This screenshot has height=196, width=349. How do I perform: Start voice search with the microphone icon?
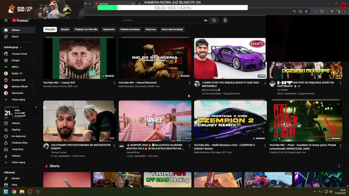coord(225,20)
